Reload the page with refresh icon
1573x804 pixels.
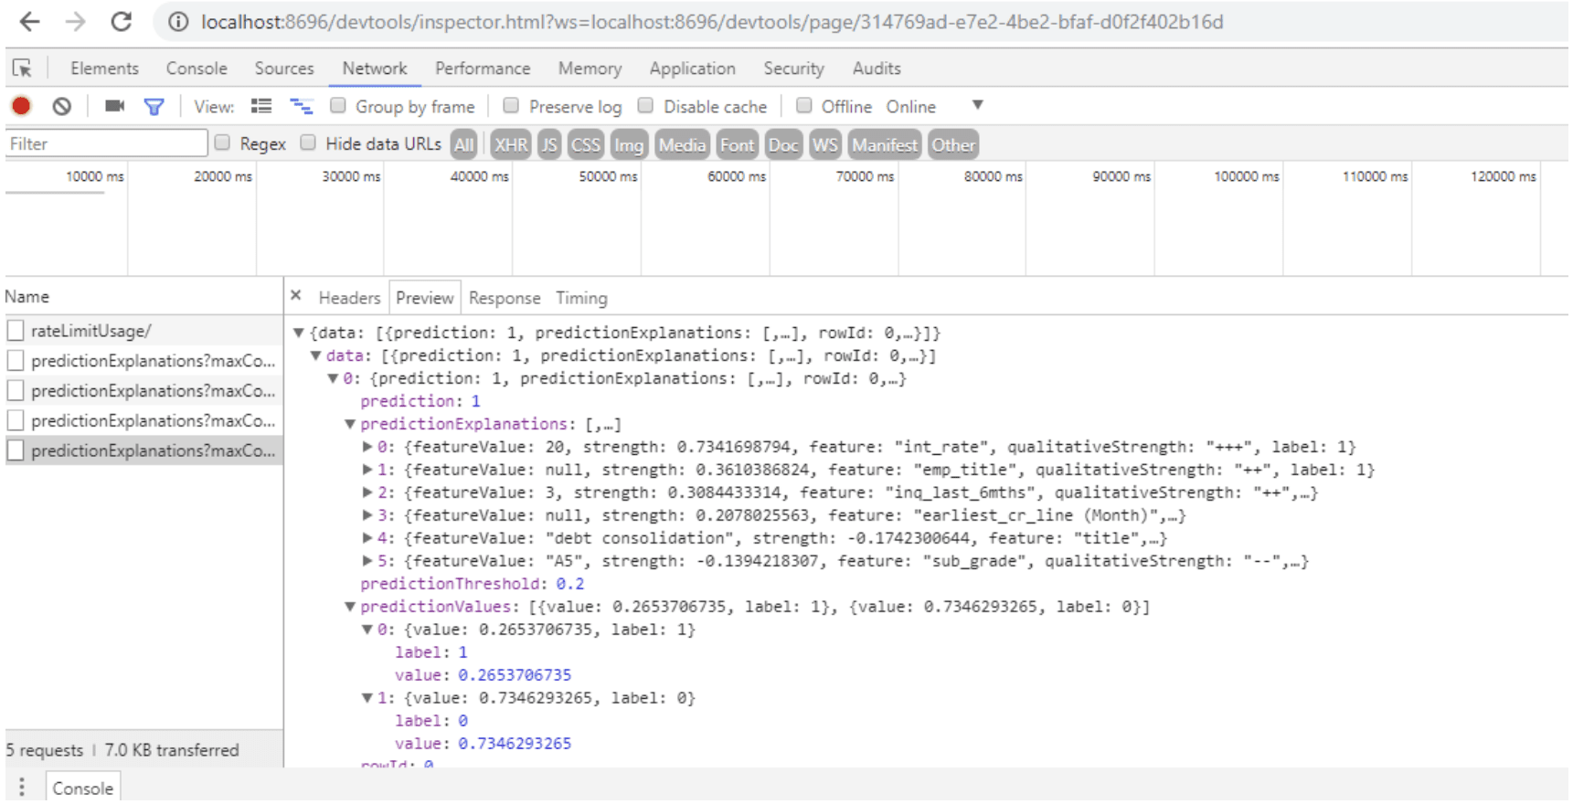(121, 21)
